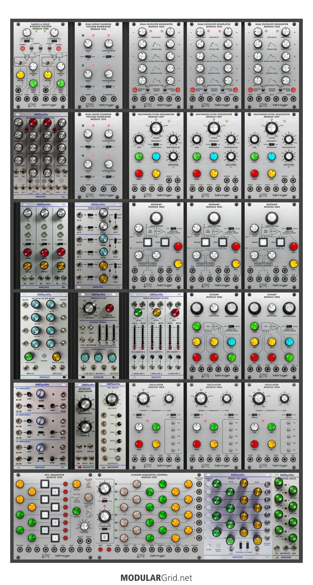
Task: Toggle LIN/EXP switch on VC Amplifier 2
Action: click(x=41, y=432)
